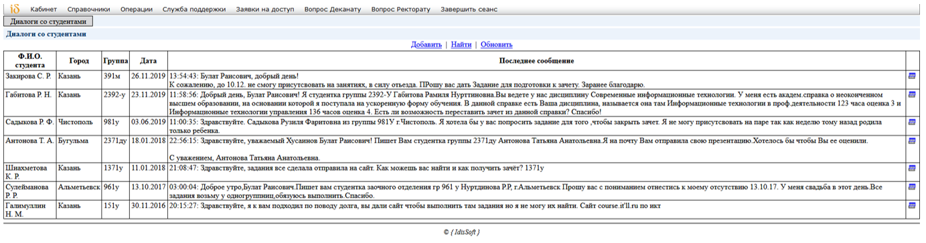
Task: Click message starting 03:00:04 from Сулейманова
Action: (x=536, y=191)
